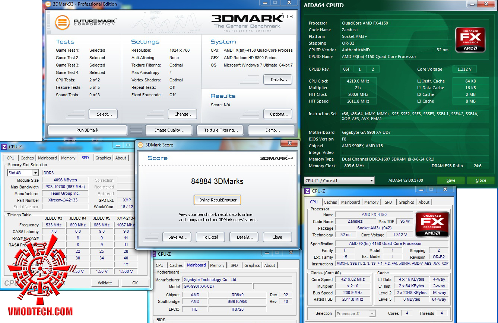Click the "84884 3DMarks" score text

tap(217, 182)
